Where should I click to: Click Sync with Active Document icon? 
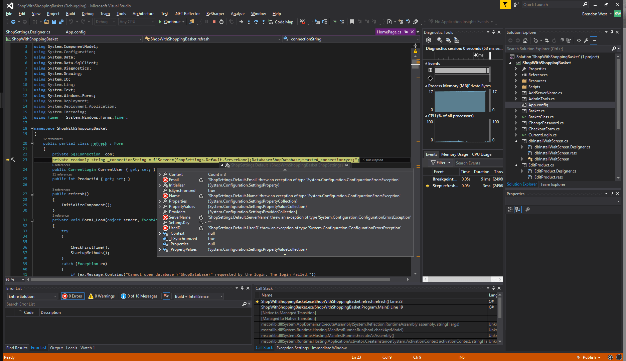[547, 40]
